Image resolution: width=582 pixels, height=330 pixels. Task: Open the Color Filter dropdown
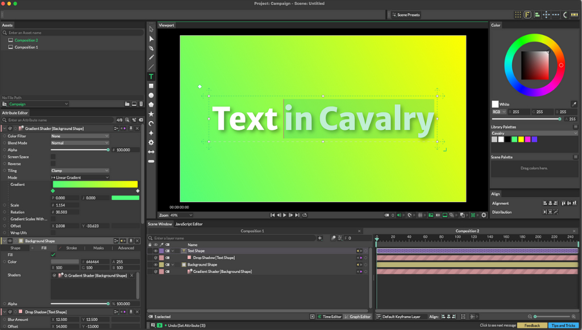click(80, 136)
